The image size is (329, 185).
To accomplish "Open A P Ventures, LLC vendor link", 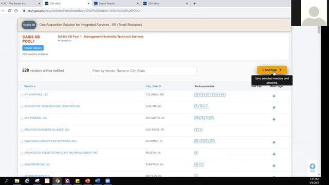I will (36, 95).
